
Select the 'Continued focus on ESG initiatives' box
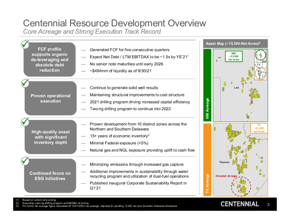pyautogui.click(x=50, y=176)
